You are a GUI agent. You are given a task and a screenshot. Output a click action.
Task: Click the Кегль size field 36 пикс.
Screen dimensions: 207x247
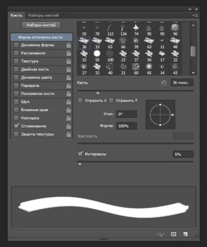click(x=182, y=83)
